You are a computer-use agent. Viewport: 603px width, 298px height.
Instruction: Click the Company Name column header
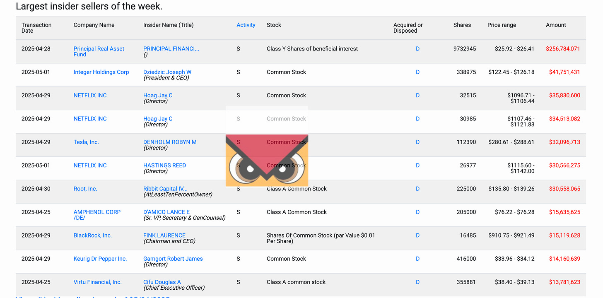(94, 25)
